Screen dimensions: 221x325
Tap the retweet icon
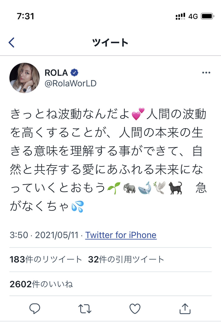[x=84, y=309]
